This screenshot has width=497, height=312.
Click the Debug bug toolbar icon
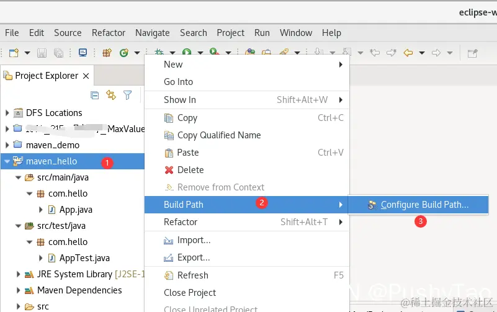[159, 52]
